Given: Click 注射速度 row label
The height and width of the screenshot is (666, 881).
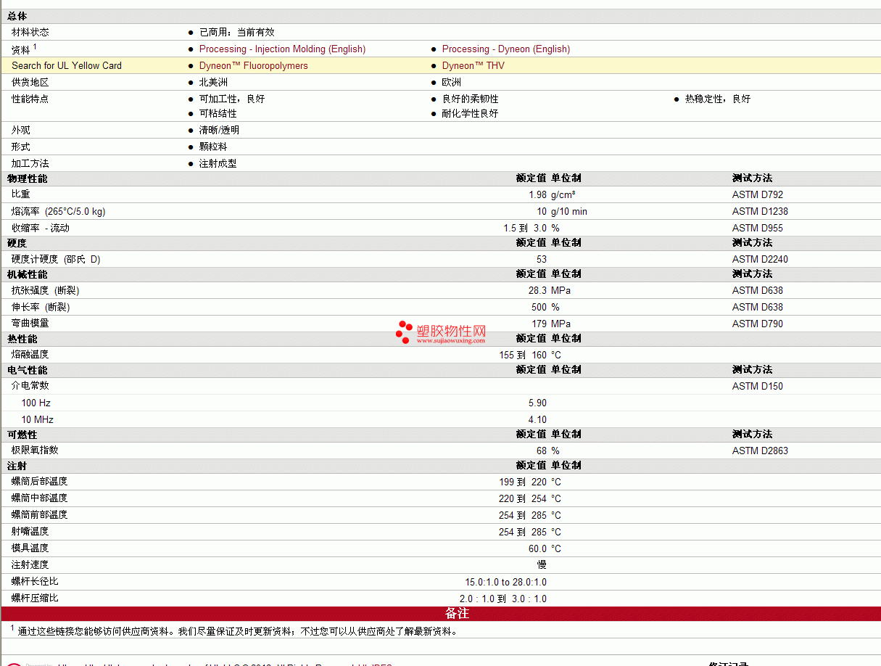Looking at the screenshot, I should point(30,566).
